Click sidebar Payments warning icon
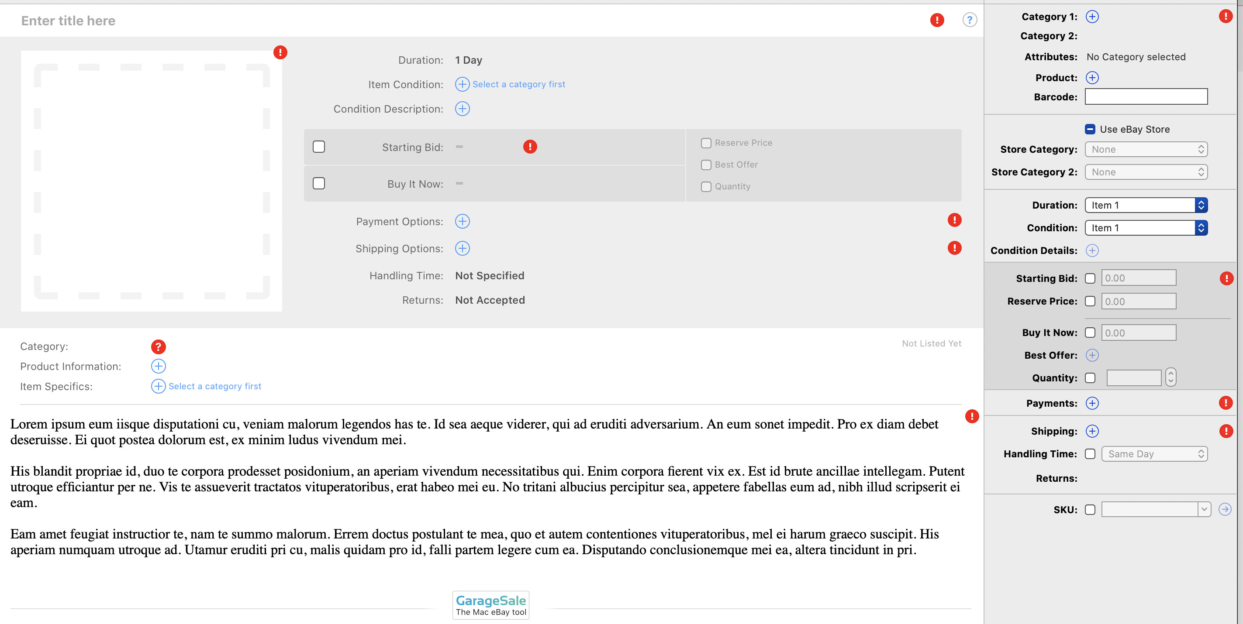Image resolution: width=1243 pixels, height=624 pixels. click(x=1225, y=403)
